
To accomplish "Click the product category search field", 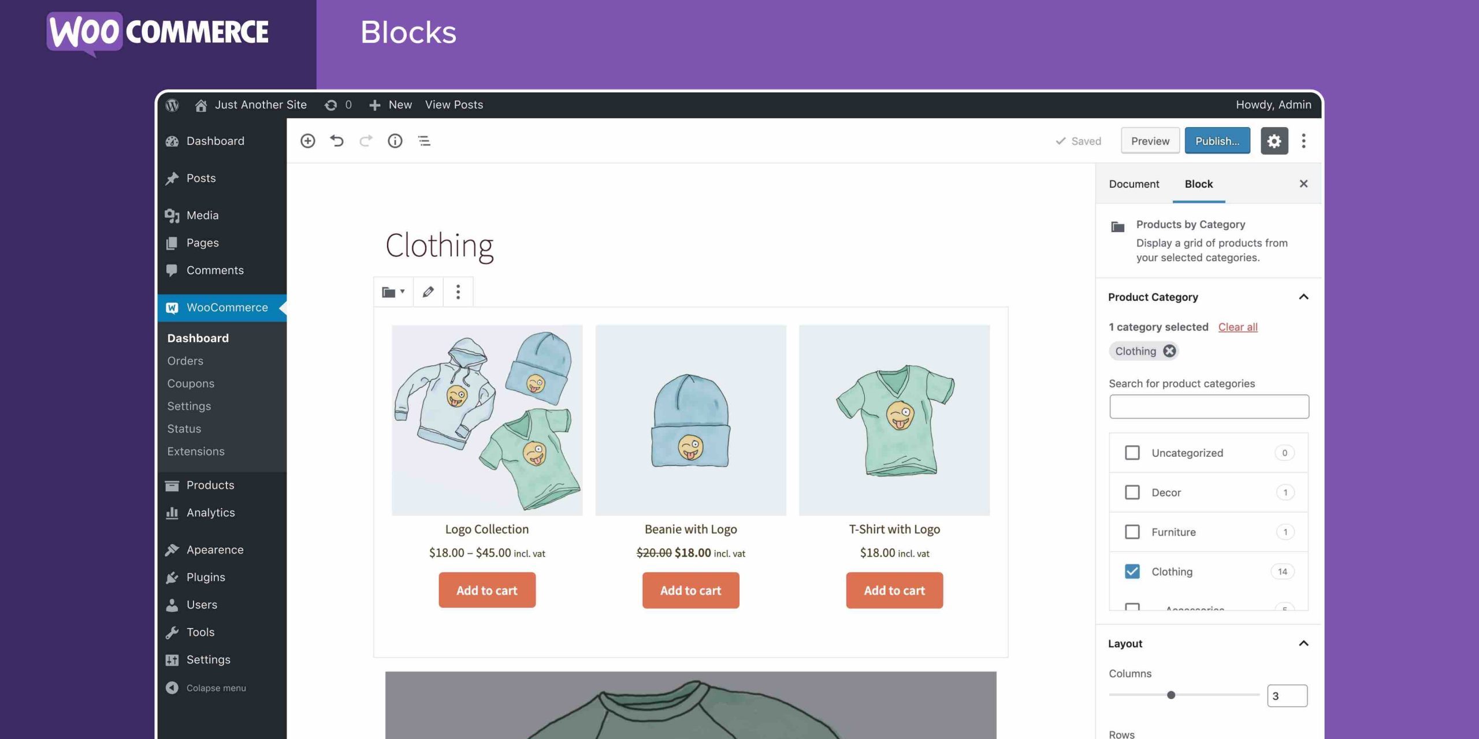I will coord(1209,406).
